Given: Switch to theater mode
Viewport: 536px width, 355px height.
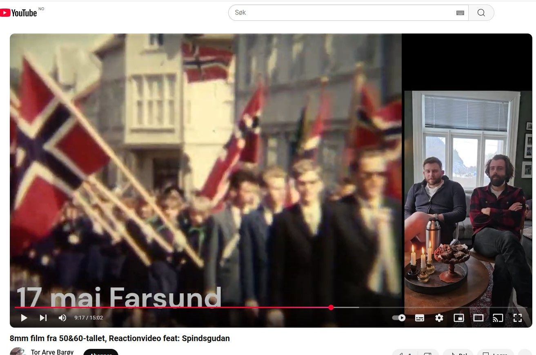Looking at the screenshot, I should point(478,318).
